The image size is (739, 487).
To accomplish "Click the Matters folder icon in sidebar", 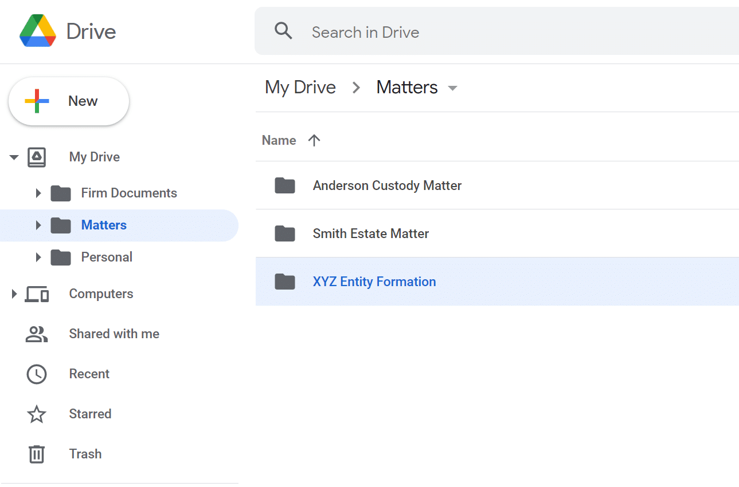I will [x=61, y=225].
